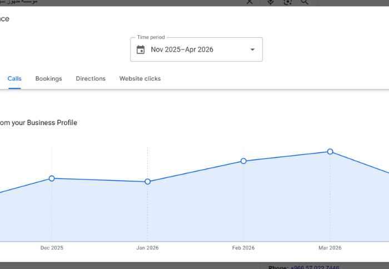
Task: Click the voice search microphone icon
Action: tap(271, 2)
